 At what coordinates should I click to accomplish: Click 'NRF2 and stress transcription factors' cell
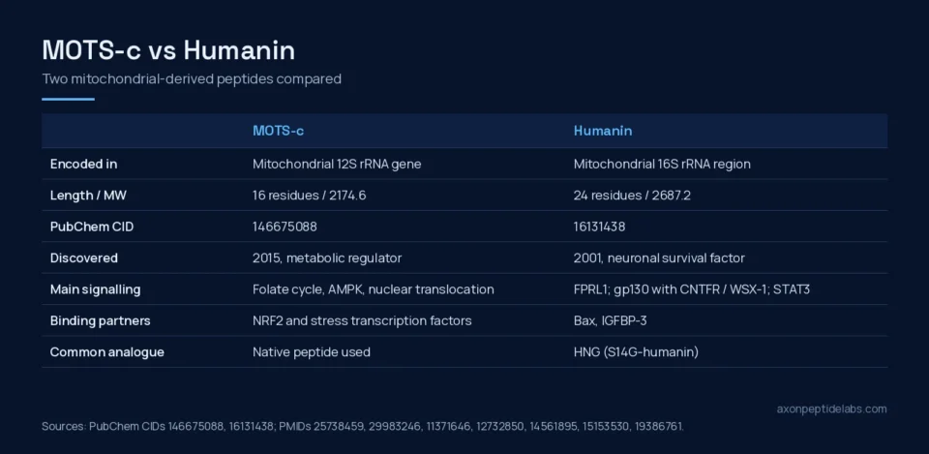pos(362,321)
